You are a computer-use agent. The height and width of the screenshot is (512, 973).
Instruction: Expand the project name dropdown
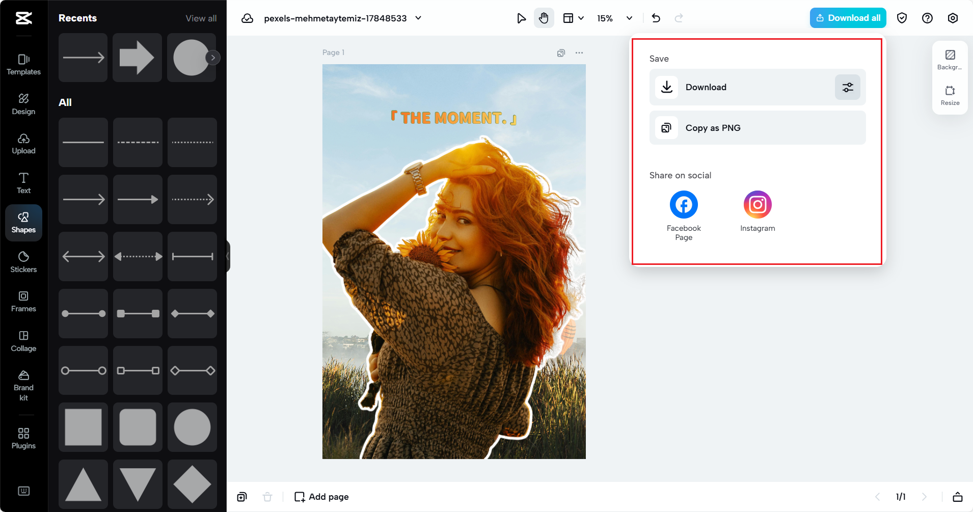pos(418,18)
